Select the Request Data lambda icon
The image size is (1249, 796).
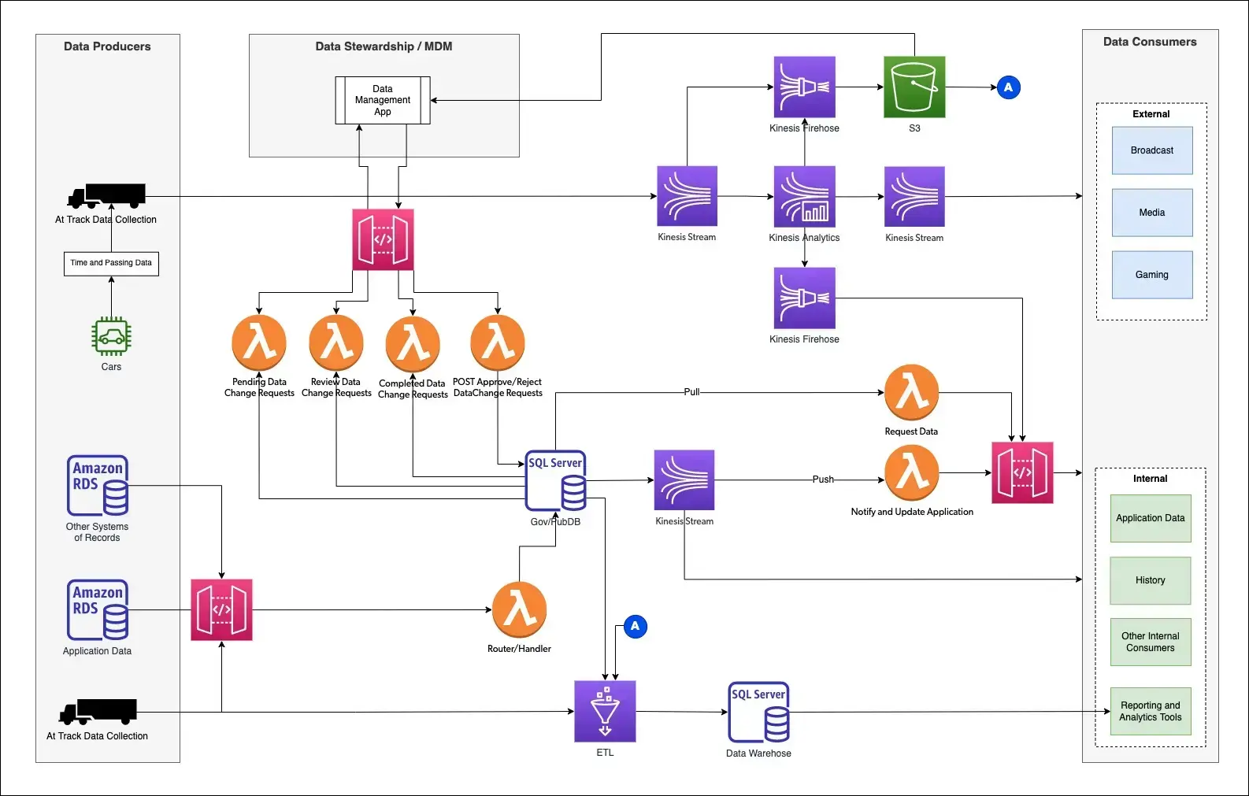click(x=911, y=392)
